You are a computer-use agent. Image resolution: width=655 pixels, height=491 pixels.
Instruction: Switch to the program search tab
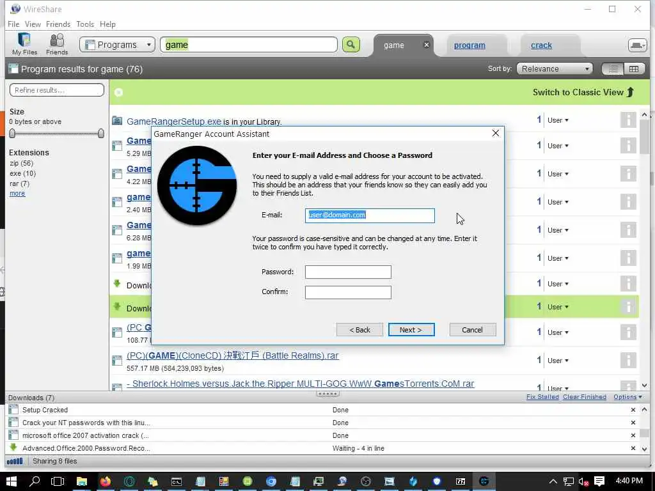(470, 45)
